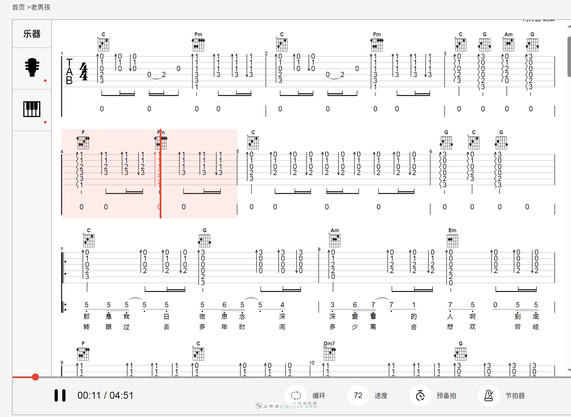571x417 pixels.
Task: Click the Fm chord diagram in measure 1
Action: click(x=198, y=45)
